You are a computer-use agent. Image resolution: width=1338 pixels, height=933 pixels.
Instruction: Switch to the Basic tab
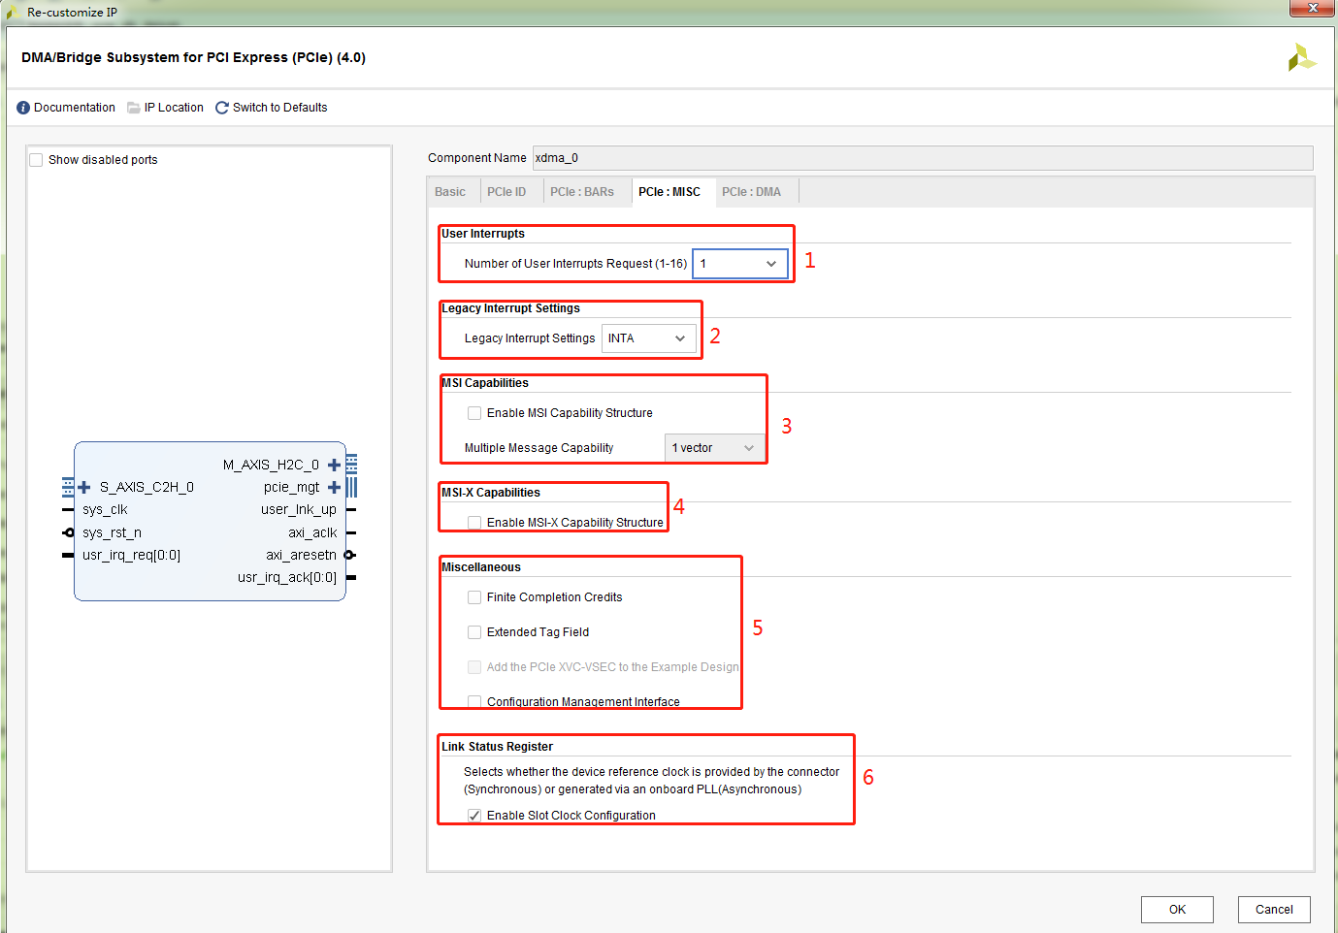click(x=450, y=192)
